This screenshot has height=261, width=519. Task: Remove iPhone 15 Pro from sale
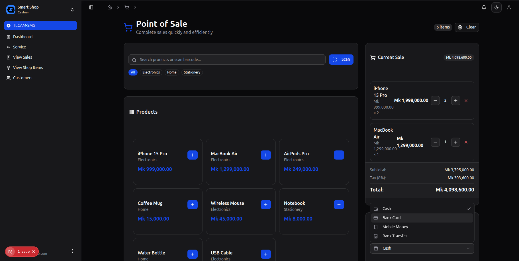466,101
